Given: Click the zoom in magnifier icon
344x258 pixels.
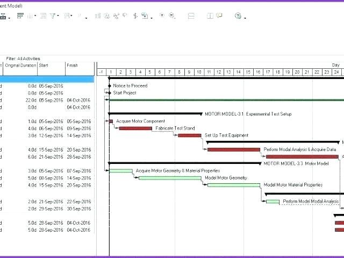Looking at the screenshot, I should 162,16.
